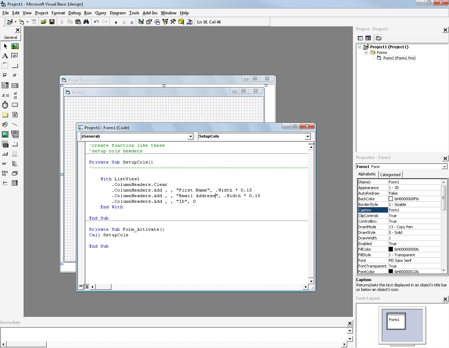
Task: Select Form1 (Form1.frm) in project tree
Action: (x=399, y=58)
